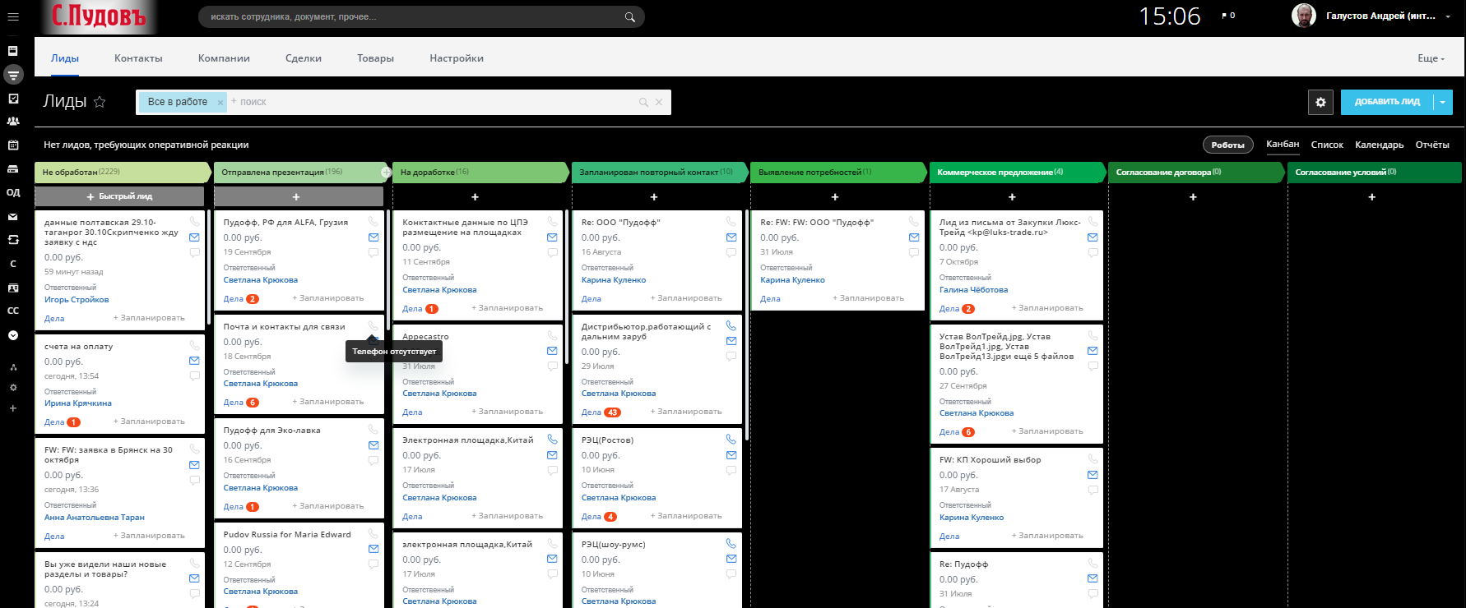Open the groups people sidebar icon
Image resolution: width=1466 pixels, height=608 pixels.
click(x=13, y=121)
